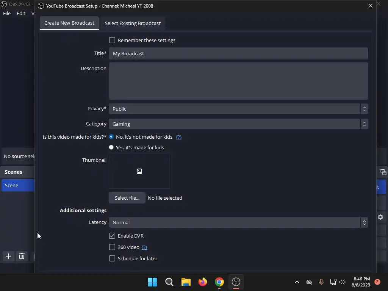Click the cloud sync tray icon
This screenshot has height=291, width=388.
[x=309, y=282]
